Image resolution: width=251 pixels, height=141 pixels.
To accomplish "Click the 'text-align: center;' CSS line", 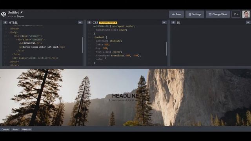I will coord(109,52).
